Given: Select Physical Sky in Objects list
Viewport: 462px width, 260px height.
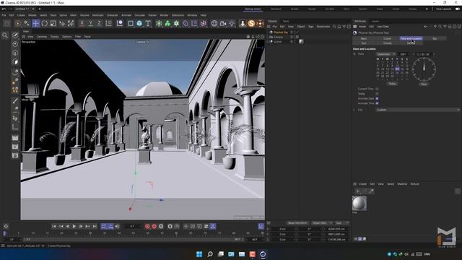Looking at the screenshot, I should [281, 32].
